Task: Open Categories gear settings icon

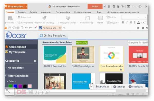Action: (35, 61)
